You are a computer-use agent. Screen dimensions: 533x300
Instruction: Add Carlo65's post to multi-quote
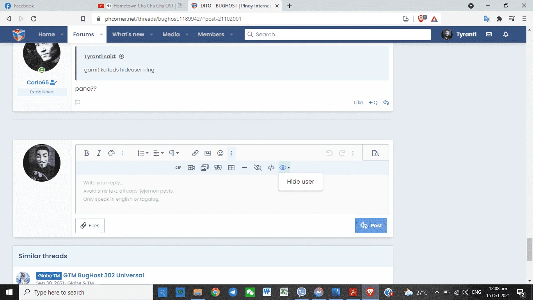pyautogui.click(x=373, y=103)
